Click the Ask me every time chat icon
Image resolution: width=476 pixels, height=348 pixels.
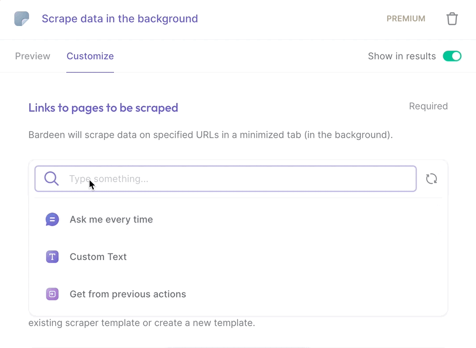(x=52, y=219)
